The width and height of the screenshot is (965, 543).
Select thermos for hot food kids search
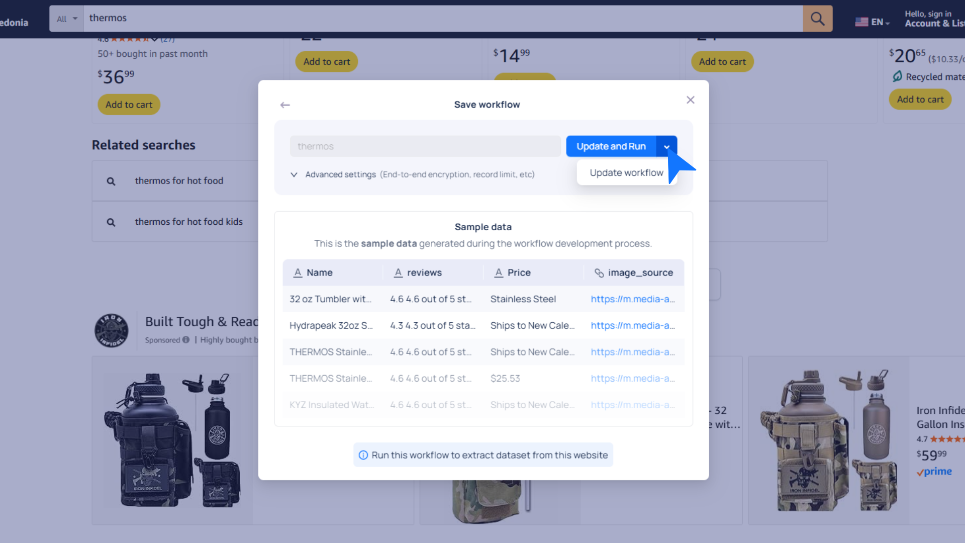point(188,222)
